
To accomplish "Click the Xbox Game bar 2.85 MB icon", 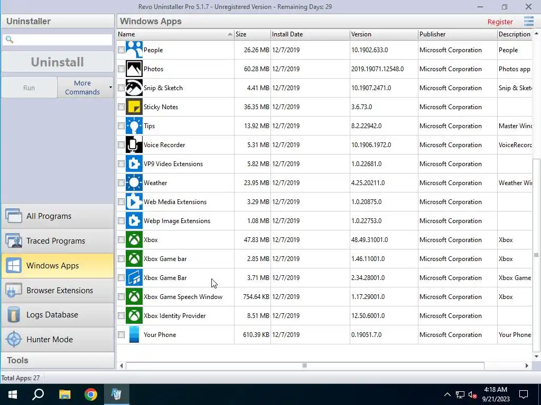I will pyautogui.click(x=134, y=258).
